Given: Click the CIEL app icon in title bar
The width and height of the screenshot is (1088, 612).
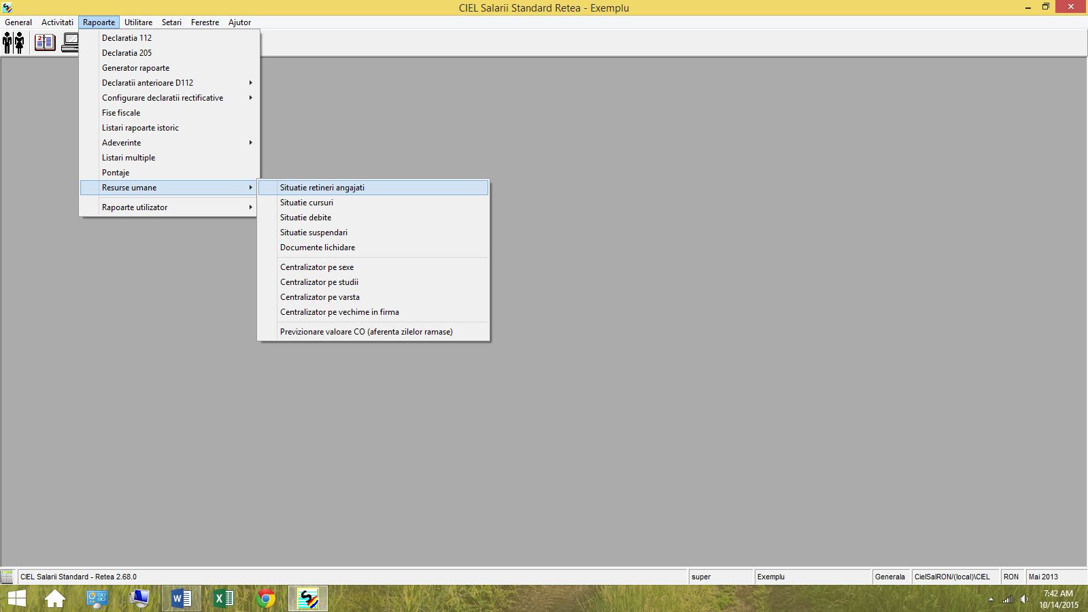Looking at the screenshot, I should [7, 7].
